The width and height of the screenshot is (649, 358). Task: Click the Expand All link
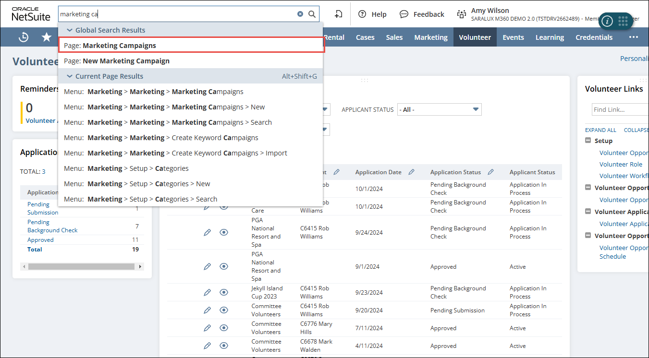click(600, 130)
